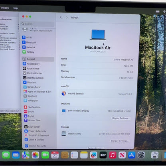Click the Macintosh HD storage row
This screenshot has height=166, width=166.
pos(96,134)
